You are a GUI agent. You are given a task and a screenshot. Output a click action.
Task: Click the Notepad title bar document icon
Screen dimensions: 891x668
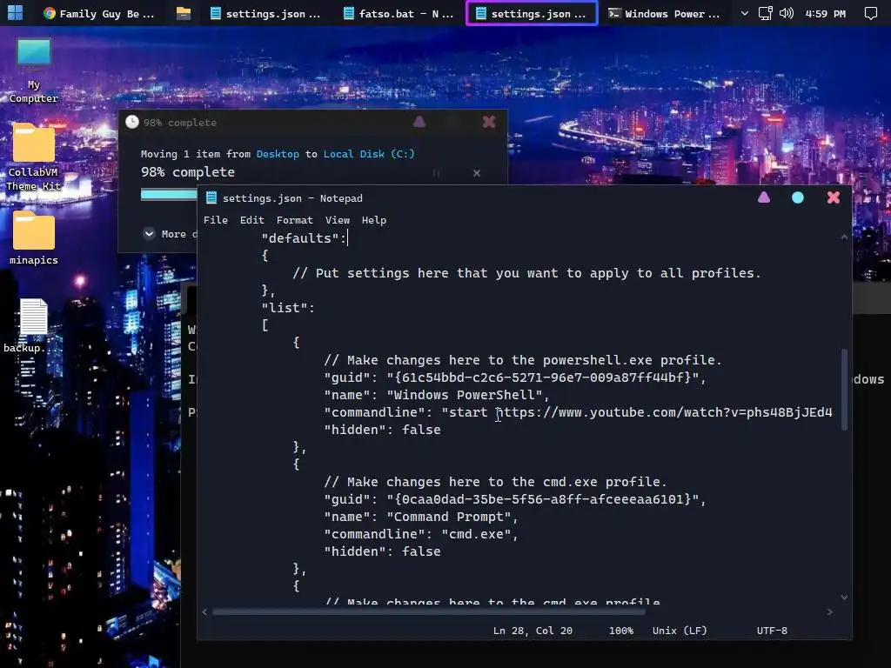(x=211, y=197)
